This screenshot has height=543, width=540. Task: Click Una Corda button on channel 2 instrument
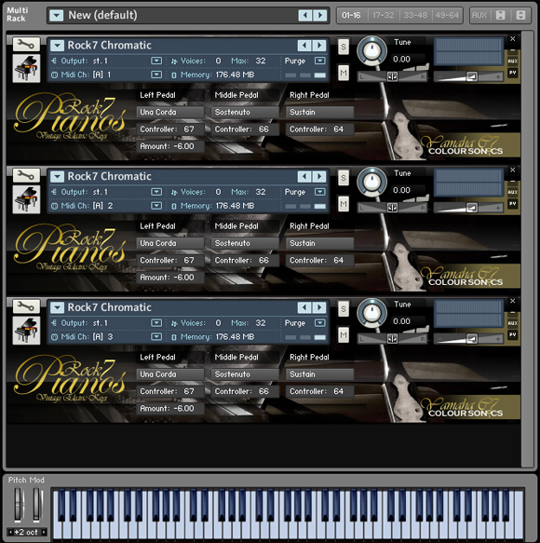(170, 243)
